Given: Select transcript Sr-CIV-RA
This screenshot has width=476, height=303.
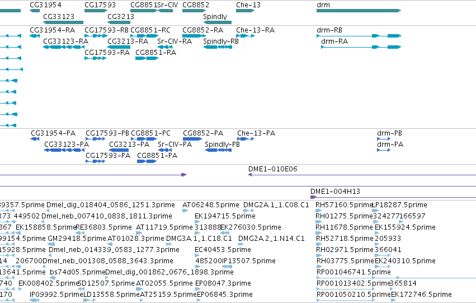Looking at the screenshot, I should tap(165, 47).
